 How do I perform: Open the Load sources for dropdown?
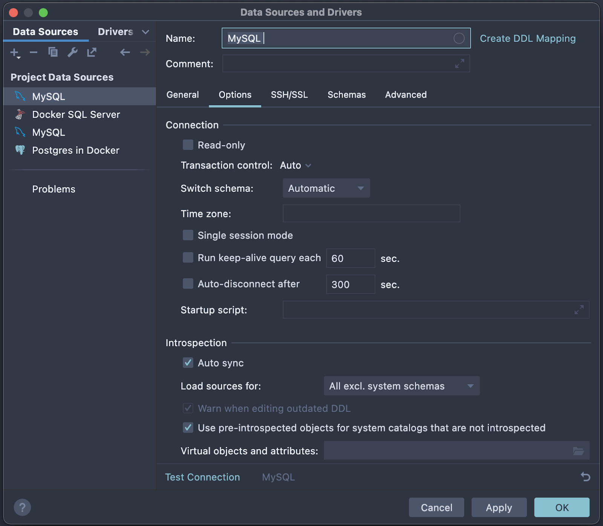401,386
